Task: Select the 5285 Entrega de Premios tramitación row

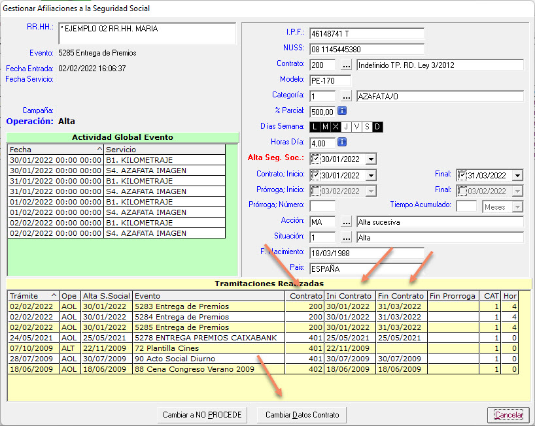Action: click(263, 327)
